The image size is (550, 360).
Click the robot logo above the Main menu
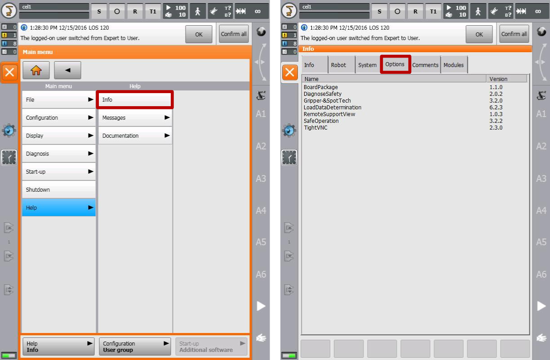point(9,11)
